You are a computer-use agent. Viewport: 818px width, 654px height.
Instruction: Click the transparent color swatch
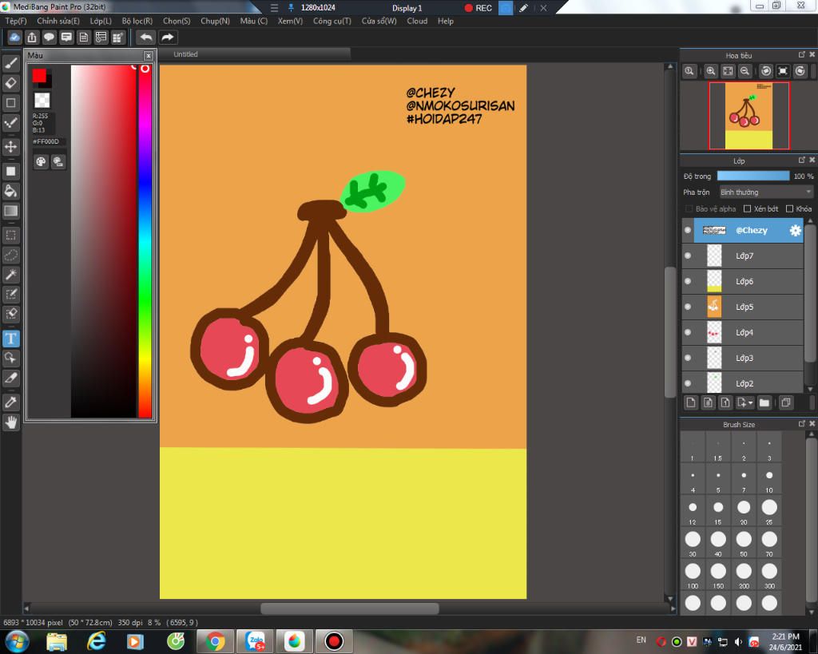point(42,100)
